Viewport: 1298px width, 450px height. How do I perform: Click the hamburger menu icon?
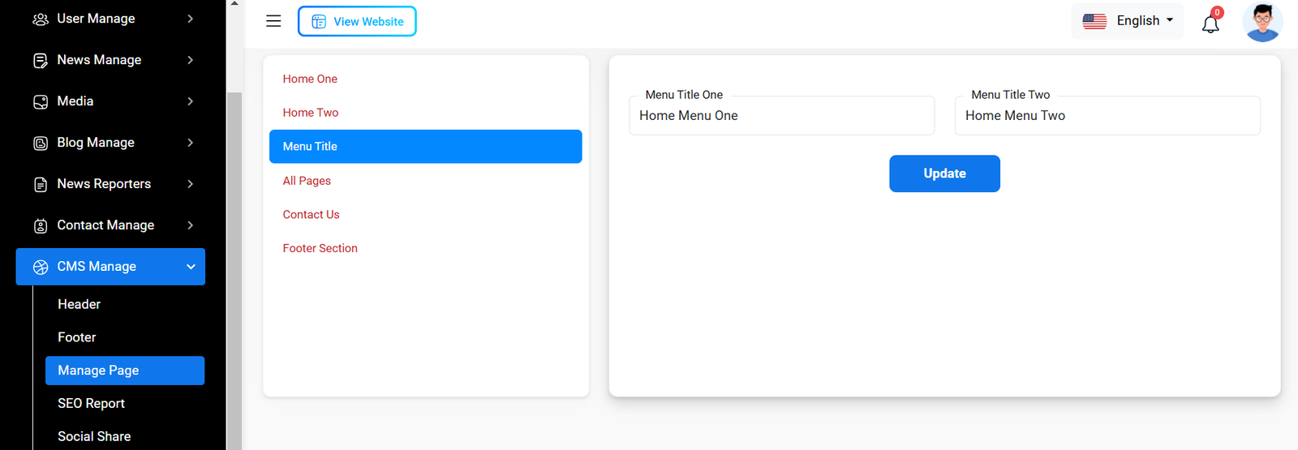click(273, 21)
